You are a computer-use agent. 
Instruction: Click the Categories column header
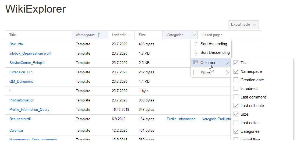tap(177, 35)
